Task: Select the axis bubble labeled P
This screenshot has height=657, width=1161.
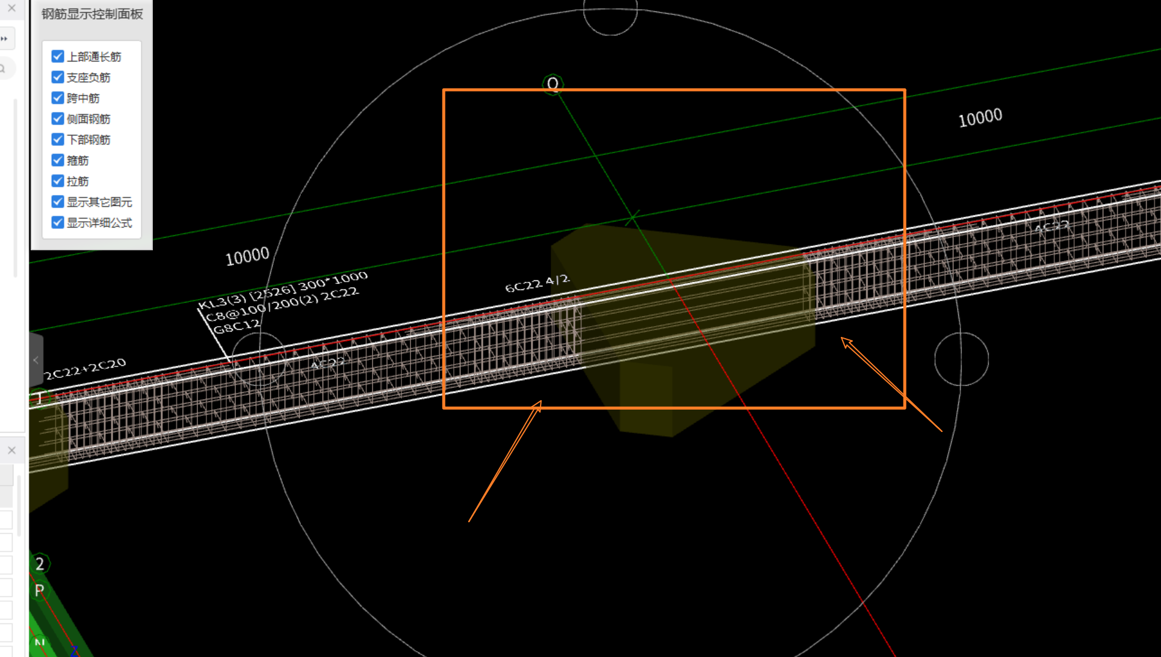Action: [40, 590]
